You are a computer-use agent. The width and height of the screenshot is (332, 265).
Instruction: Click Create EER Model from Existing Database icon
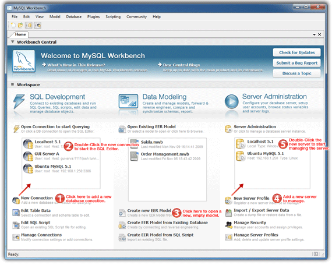[x=122, y=225]
